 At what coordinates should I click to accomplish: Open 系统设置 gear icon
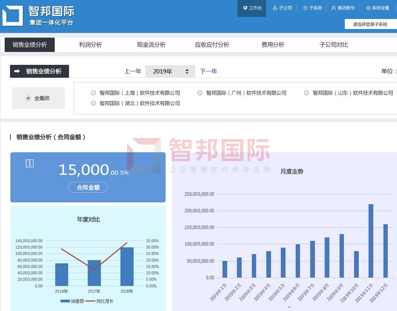[x=368, y=8]
